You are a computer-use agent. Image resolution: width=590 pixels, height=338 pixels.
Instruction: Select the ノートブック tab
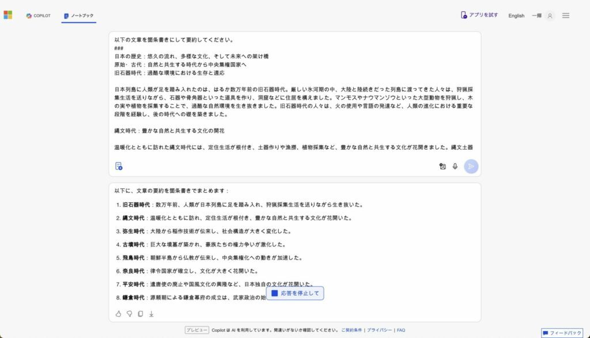(x=79, y=16)
